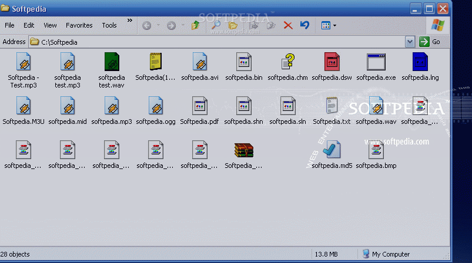This screenshot has width=472, height=263.
Task: Select the softpedia.exe program file
Action: click(x=376, y=67)
